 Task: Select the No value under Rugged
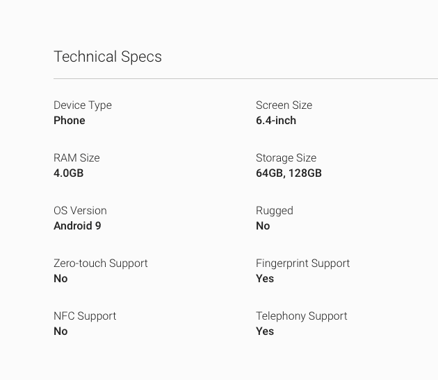(263, 226)
